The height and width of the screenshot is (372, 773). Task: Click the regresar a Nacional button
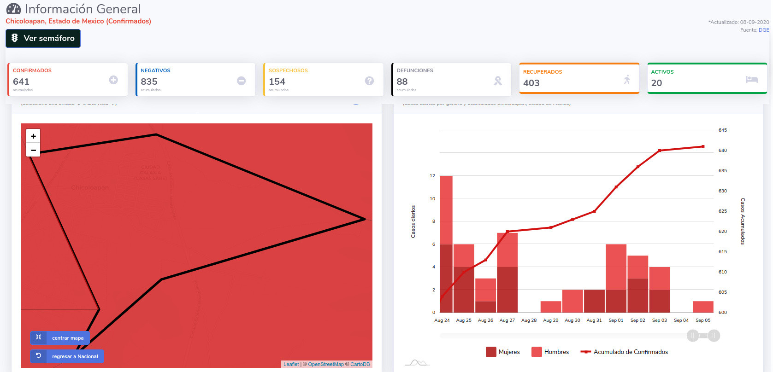pyautogui.click(x=67, y=356)
